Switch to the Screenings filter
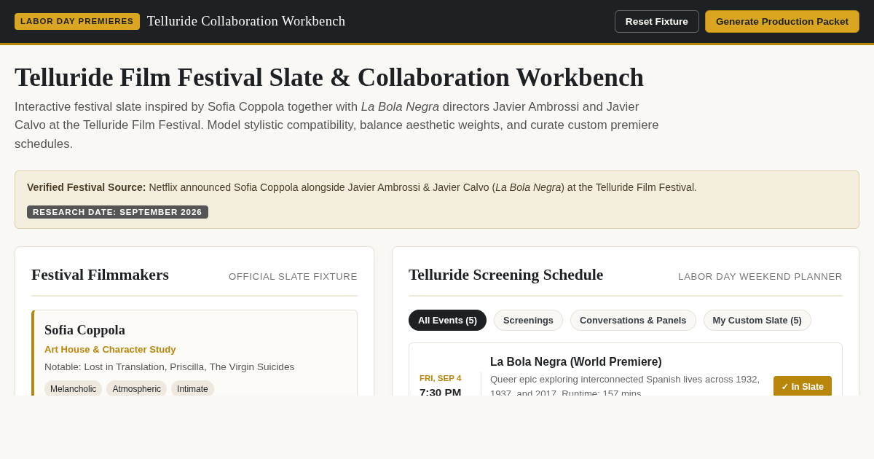 [528, 320]
